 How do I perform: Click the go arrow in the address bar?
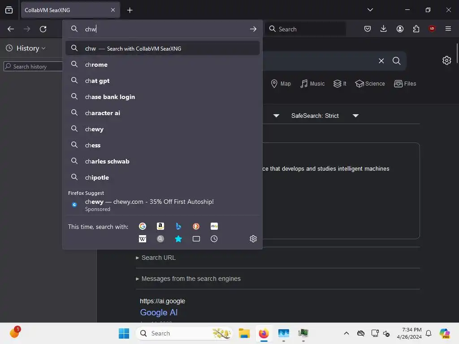click(253, 29)
